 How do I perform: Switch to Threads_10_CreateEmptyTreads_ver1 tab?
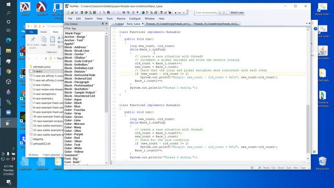(x=168, y=23)
